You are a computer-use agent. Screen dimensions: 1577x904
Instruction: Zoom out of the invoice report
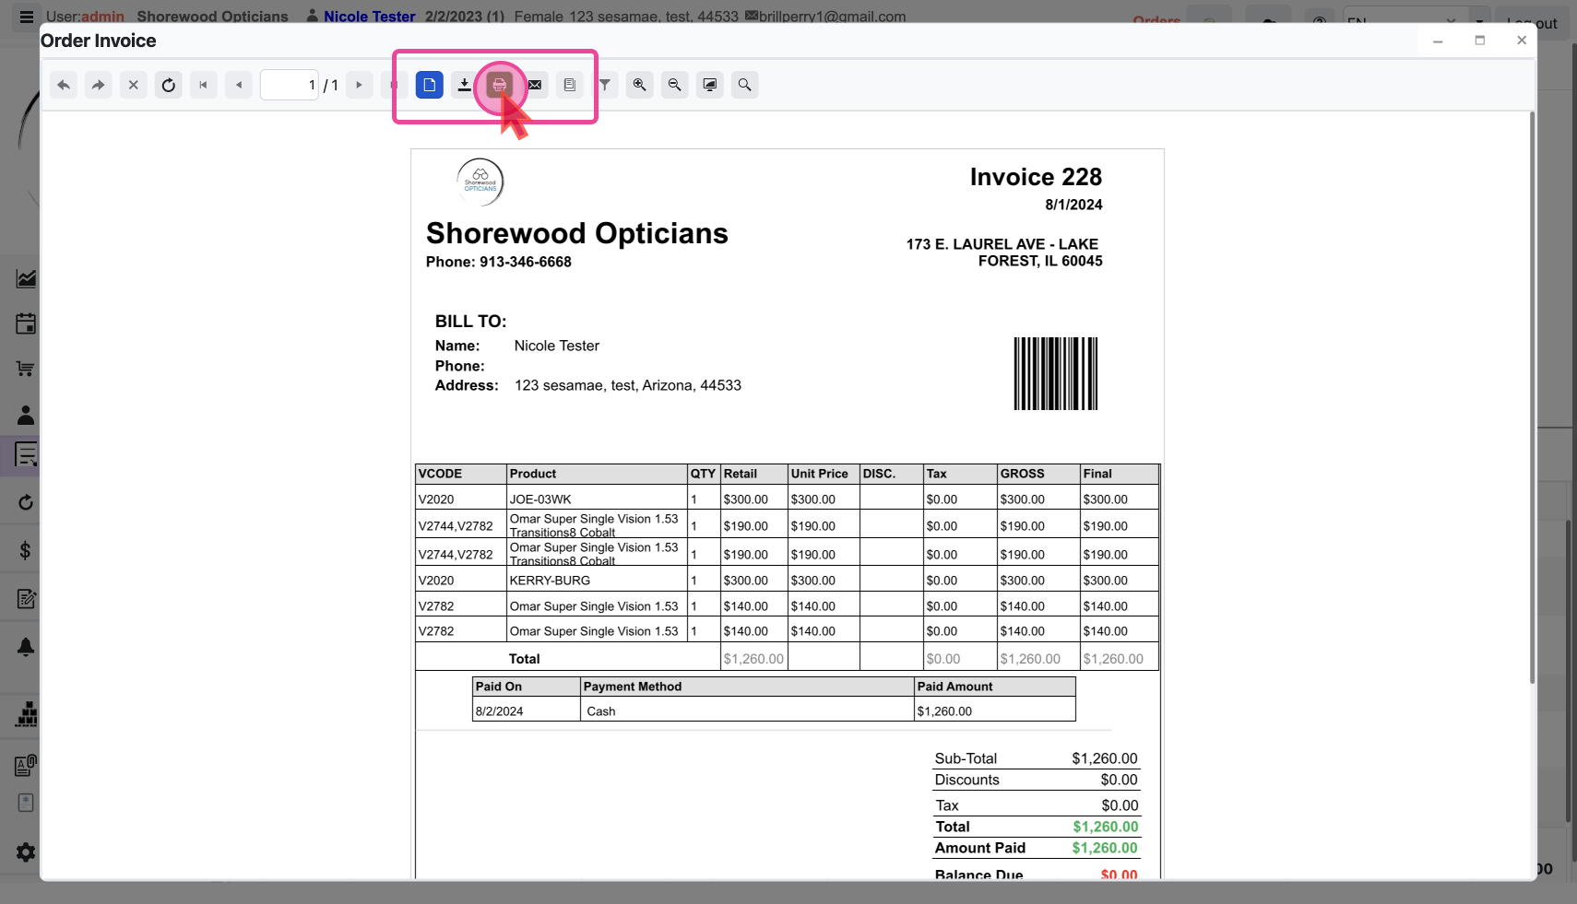tap(674, 85)
